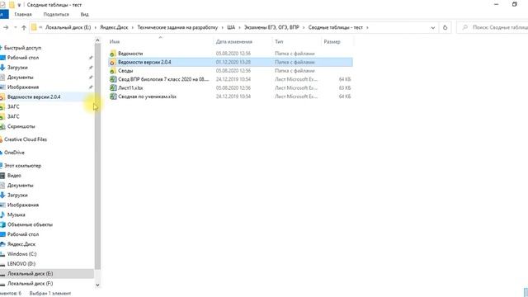Open the Ведомости folder
The image size is (528, 297).
click(130, 54)
